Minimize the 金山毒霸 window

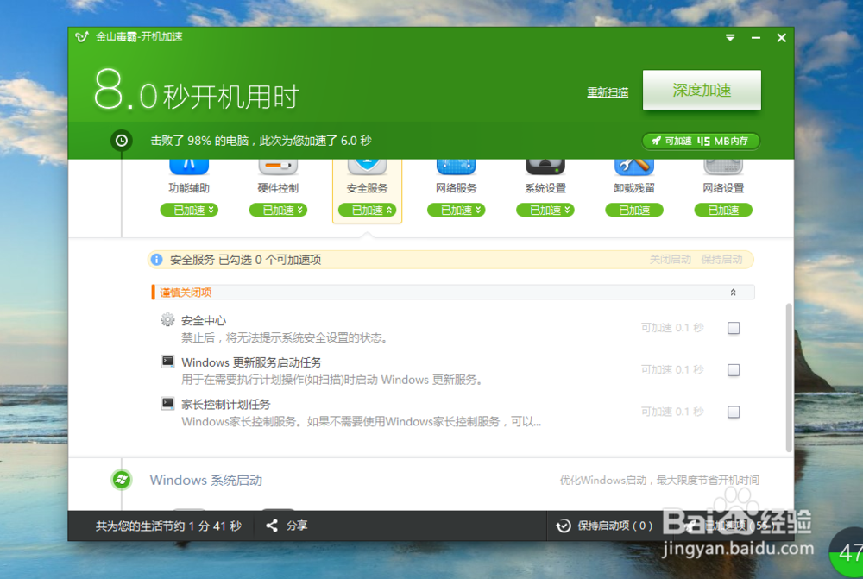756,37
